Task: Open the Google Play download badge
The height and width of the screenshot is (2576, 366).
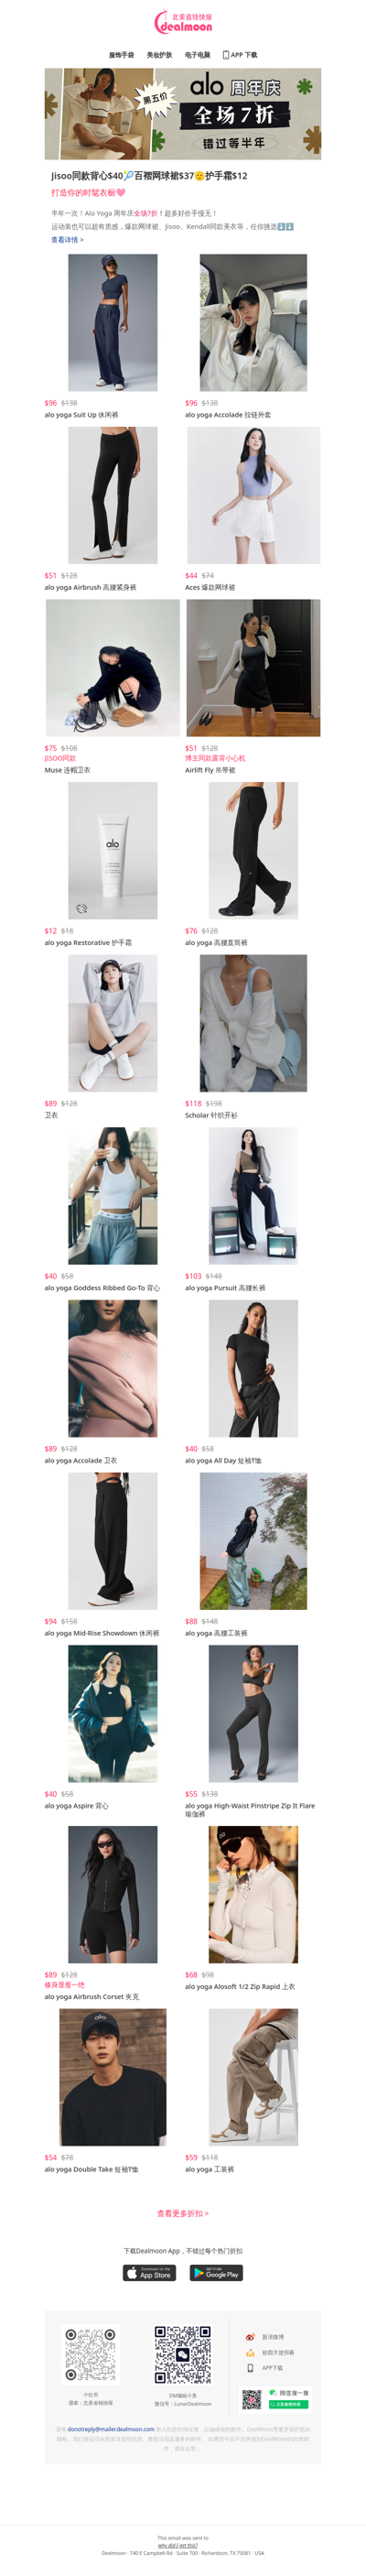Action: click(216, 2272)
